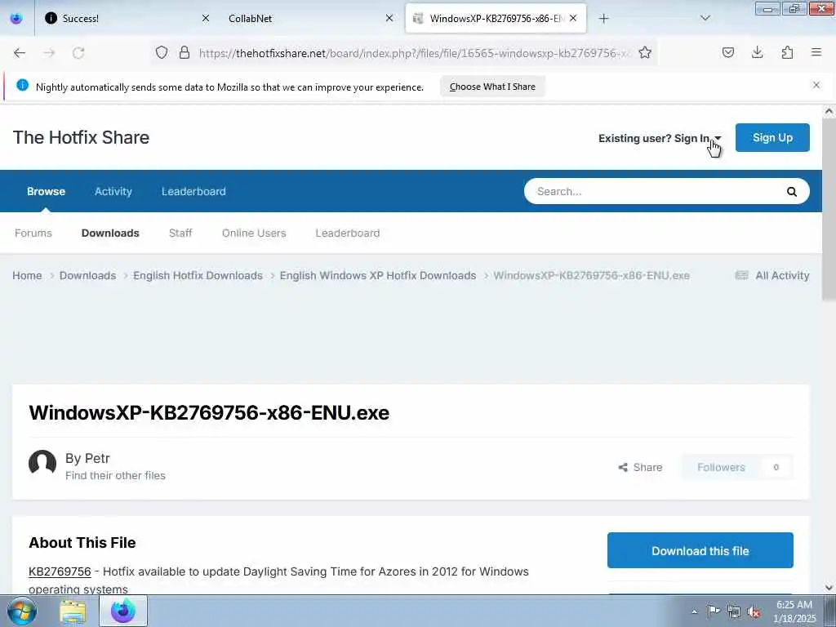
Task: Dismiss the Nightly data notification bar
Action: pyautogui.click(x=816, y=85)
